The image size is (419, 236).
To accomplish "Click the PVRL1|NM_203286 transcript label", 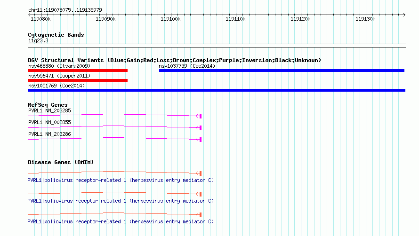I will pyautogui.click(x=49, y=134).
